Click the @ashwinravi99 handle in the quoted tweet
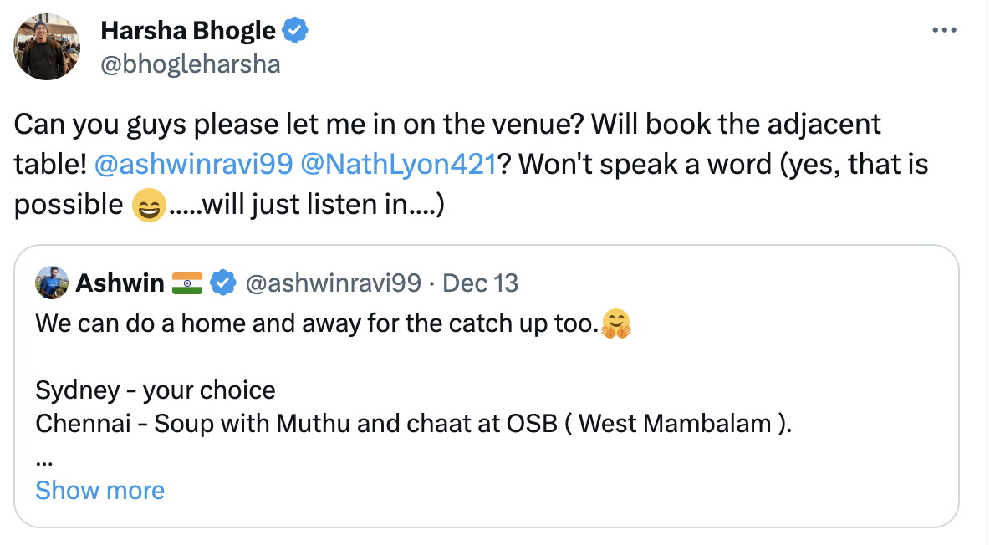 (x=332, y=283)
